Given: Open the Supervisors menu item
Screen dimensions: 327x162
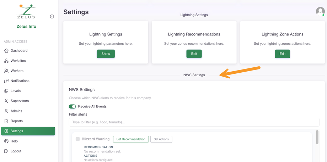Looking at the screenshot, I should tap(20, 101).
